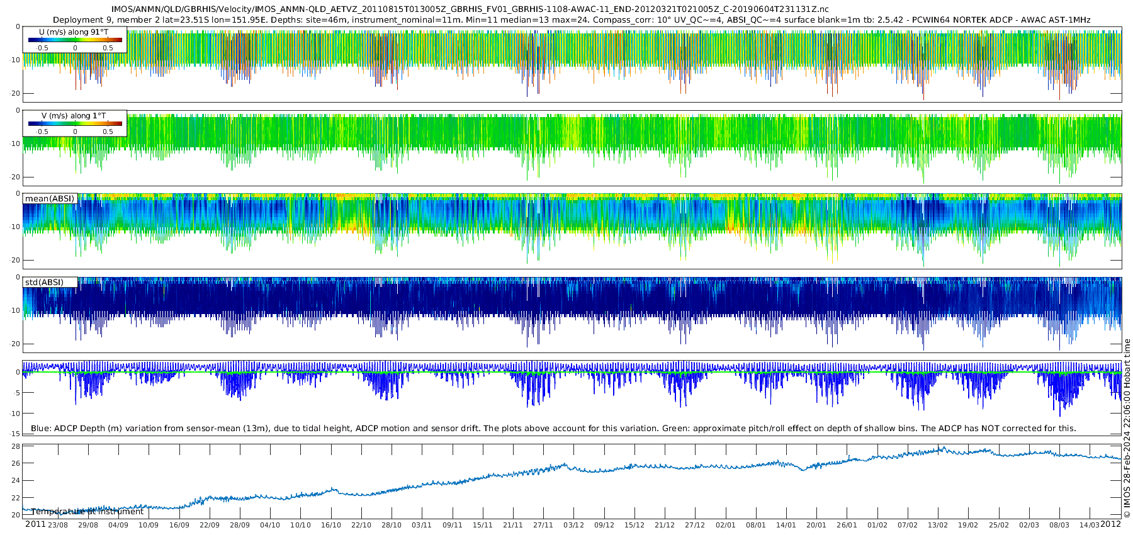Click the 2011 year label on time axis
This screenshot has width=1133, height=535.
point(35,524)
